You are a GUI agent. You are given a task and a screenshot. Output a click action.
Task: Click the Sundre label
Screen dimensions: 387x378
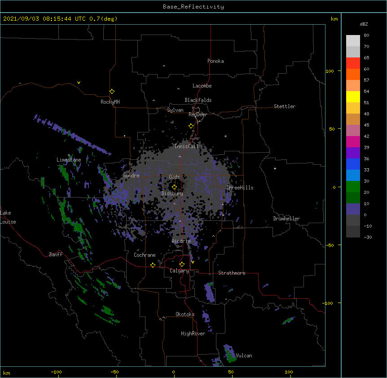[131, 176]
